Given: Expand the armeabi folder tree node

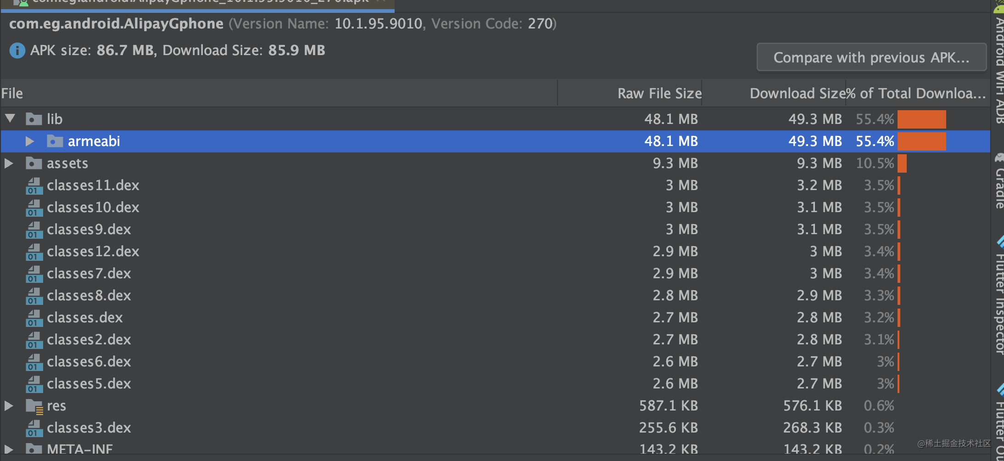Looking at the screenshot, I should [30, 141].
